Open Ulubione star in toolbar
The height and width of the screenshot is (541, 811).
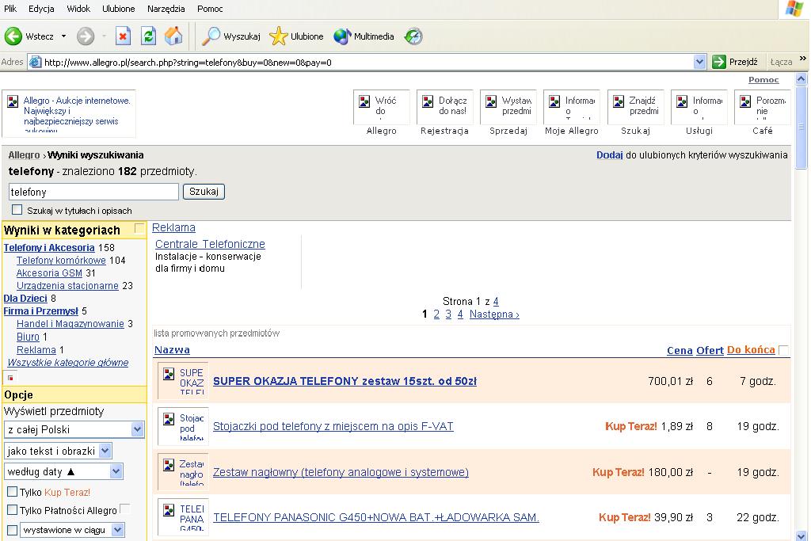click(x=296, y=36)
